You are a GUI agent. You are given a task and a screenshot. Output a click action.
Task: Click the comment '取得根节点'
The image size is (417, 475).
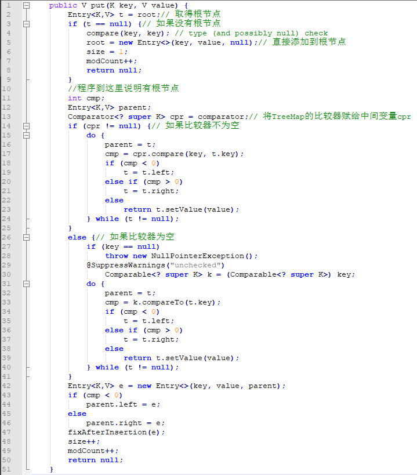coord(197,14)
